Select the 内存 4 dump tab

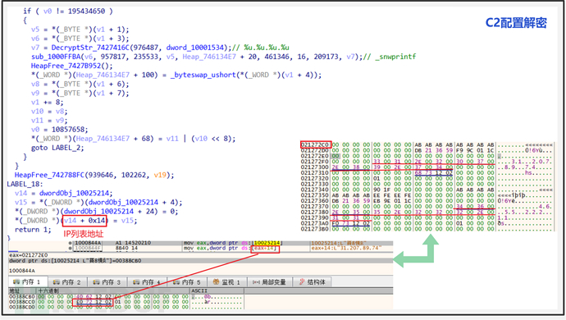(x=147, y=282)
